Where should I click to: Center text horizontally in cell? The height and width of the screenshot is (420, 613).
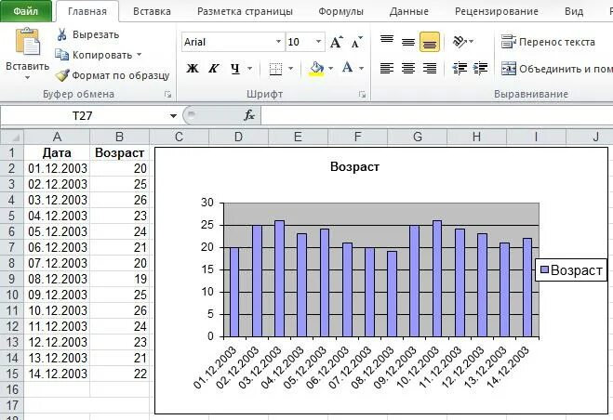(408, 69)
